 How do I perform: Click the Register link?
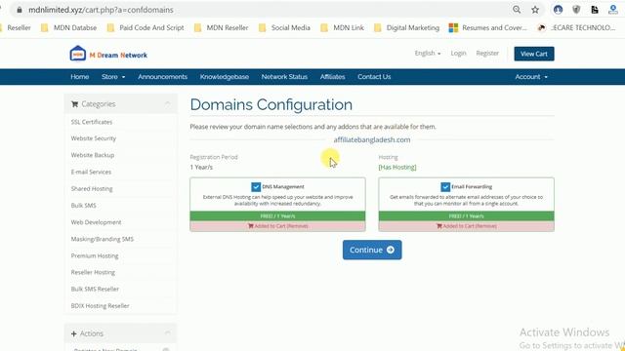487,53
